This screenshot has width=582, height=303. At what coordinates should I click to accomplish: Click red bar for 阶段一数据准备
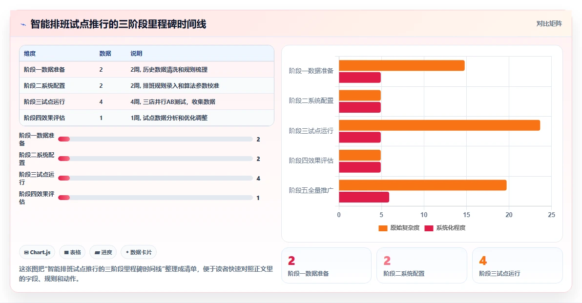coord(360,78)
